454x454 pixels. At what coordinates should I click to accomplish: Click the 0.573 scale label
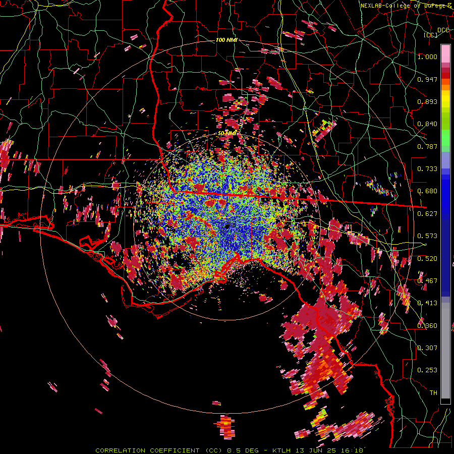(427, 236)
